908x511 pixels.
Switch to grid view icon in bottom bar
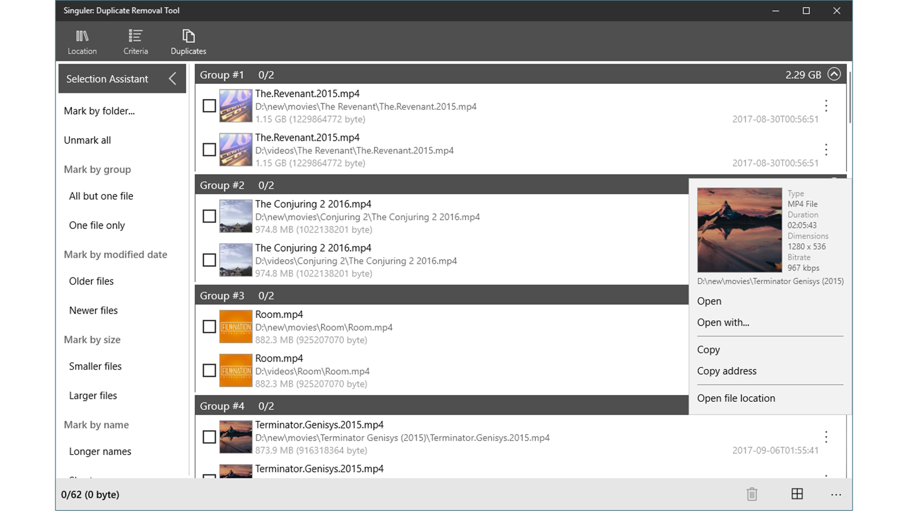tap(797, 494)
